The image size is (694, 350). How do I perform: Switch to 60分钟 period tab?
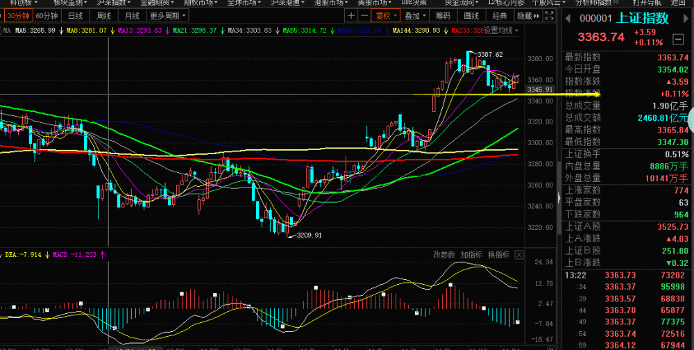pyautogui.click(x=46, y=17)
